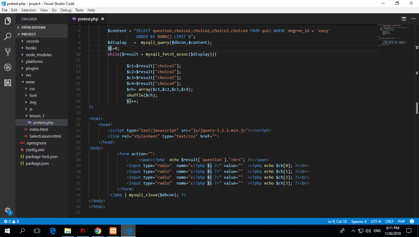Screen dimensions: 419x237
Task: Open the Debug view in activity bar
Action: (8, 67)
